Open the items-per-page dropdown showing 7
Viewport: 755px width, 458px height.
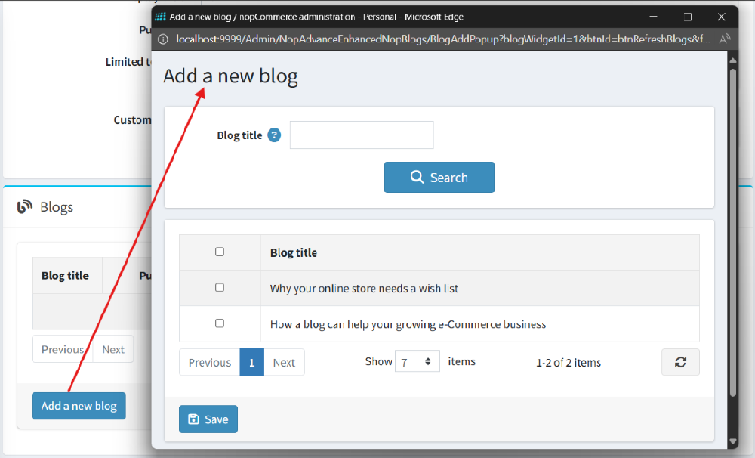418,361
